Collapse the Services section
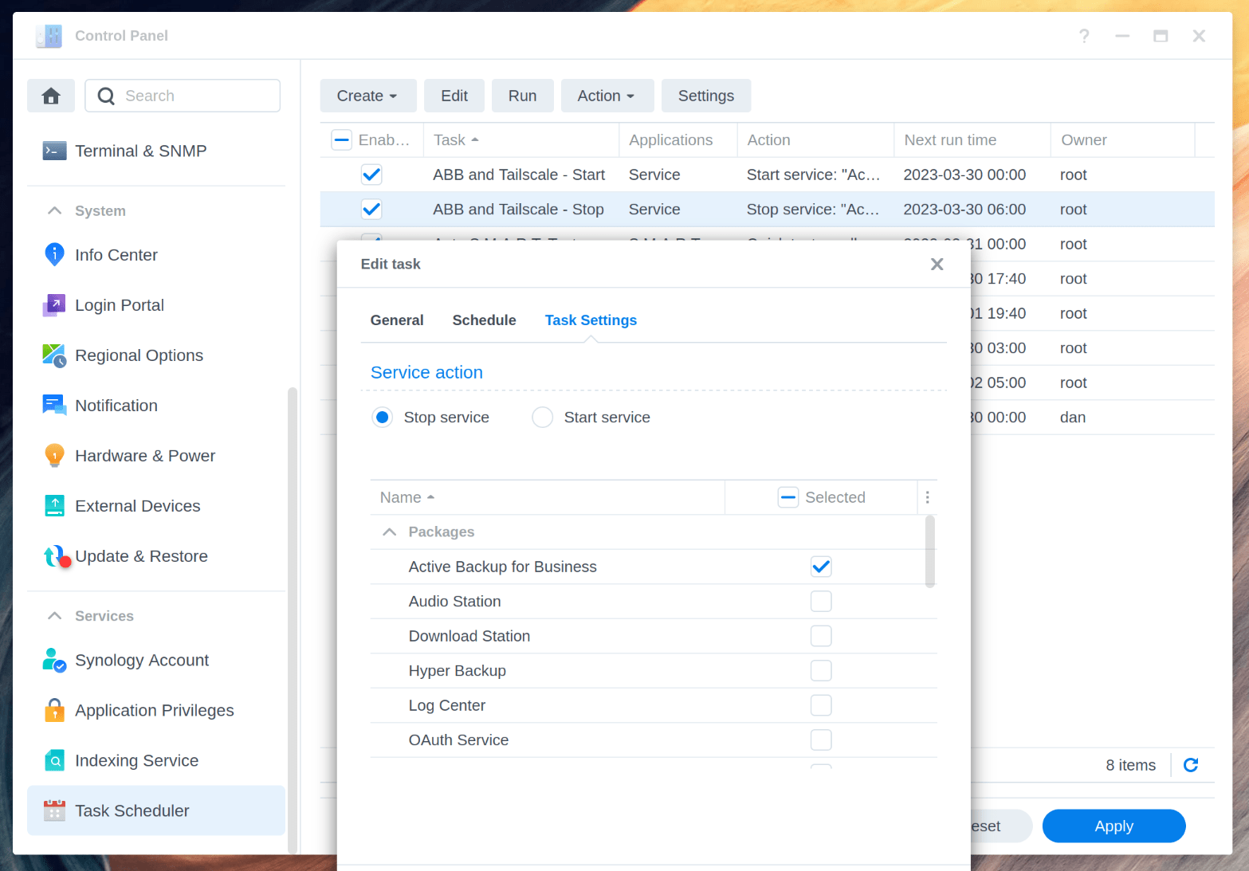 54,616
